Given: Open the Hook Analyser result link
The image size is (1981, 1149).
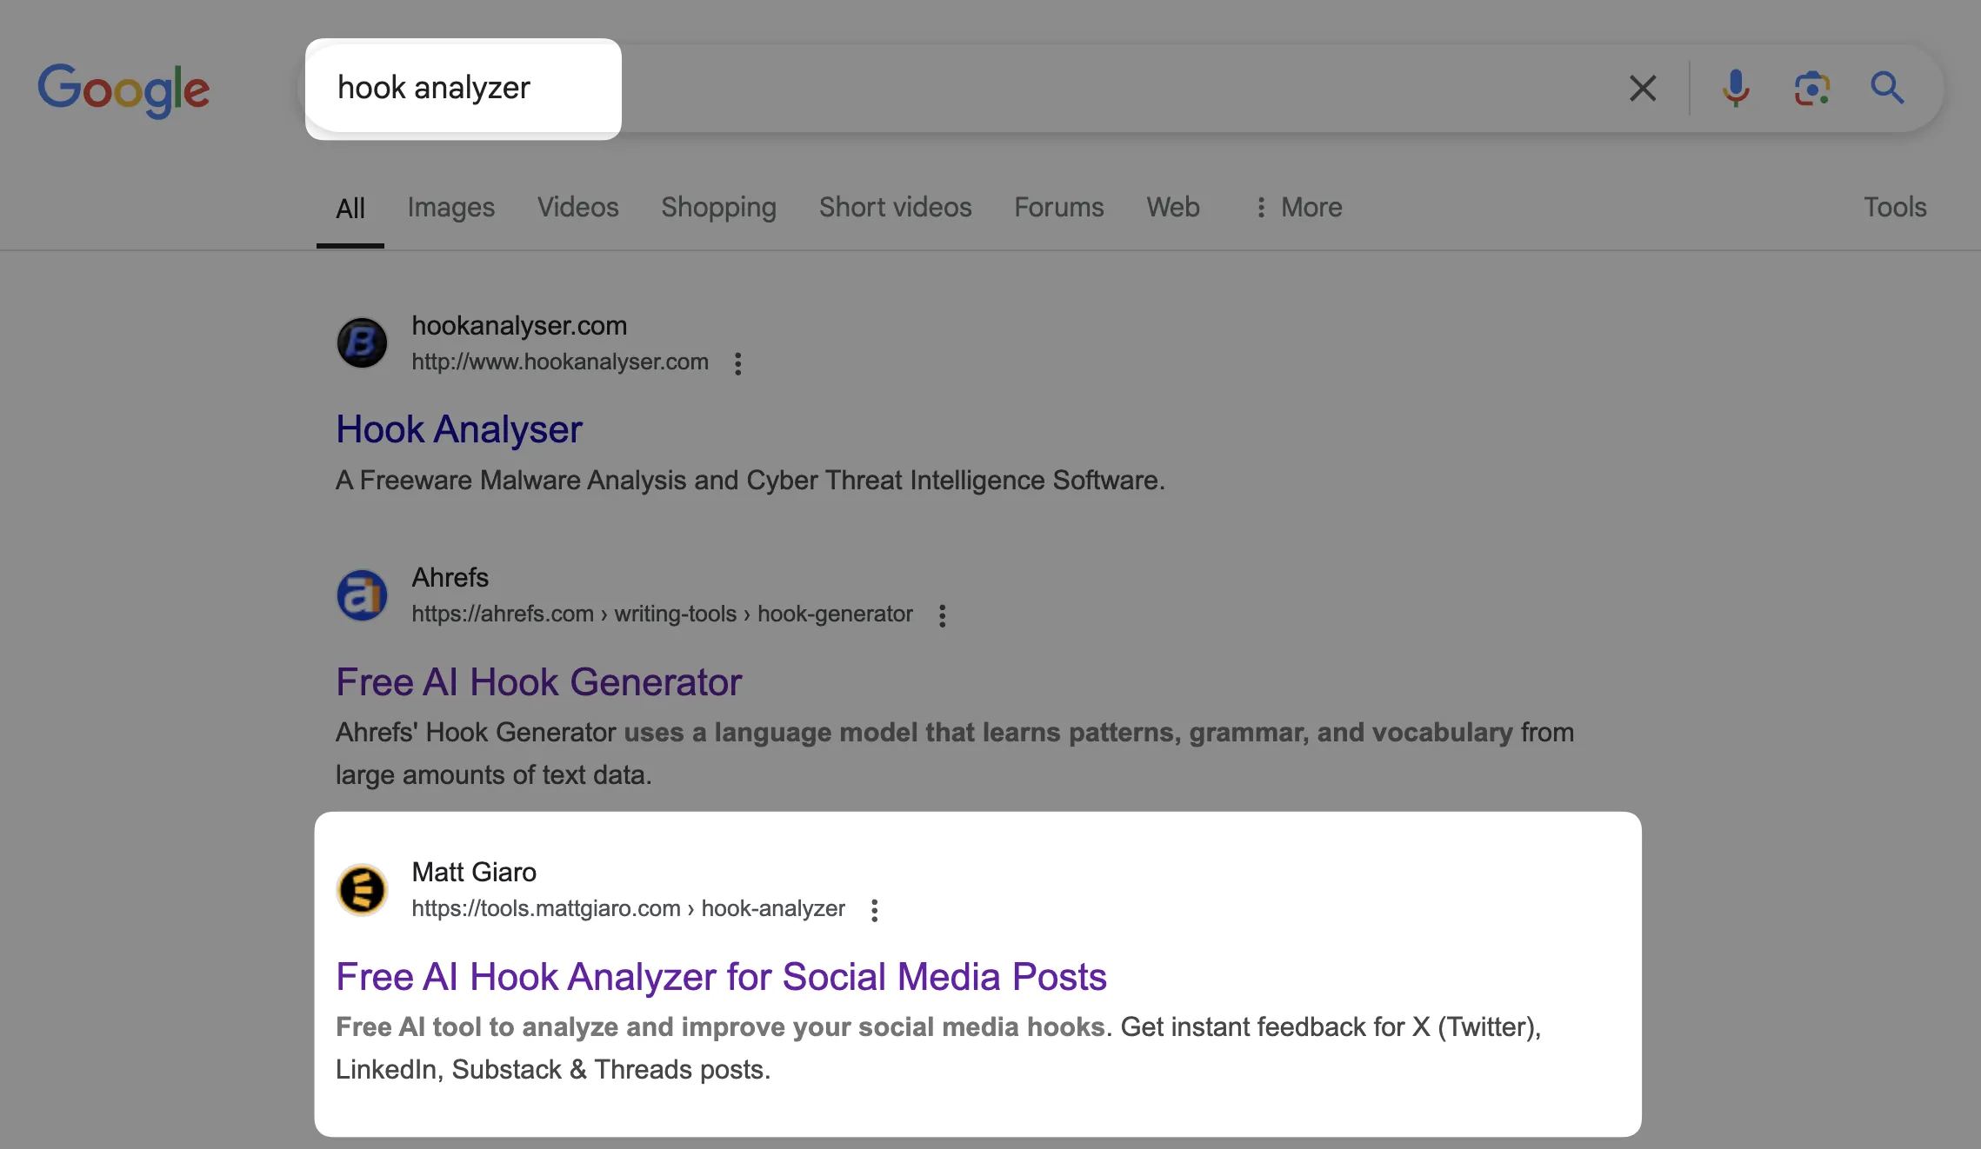Looking at the screenshot, I should point(459,429).
